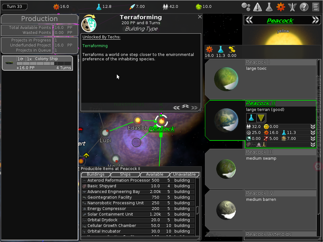
Task: Select Solar Containment Unit in producible list
Action: 138,215
